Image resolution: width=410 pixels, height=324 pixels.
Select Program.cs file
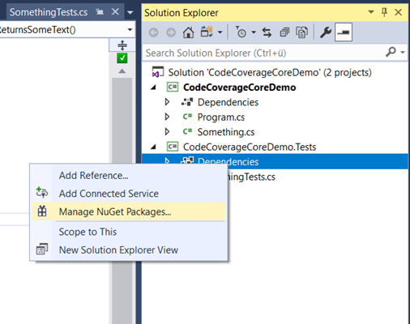221,117
